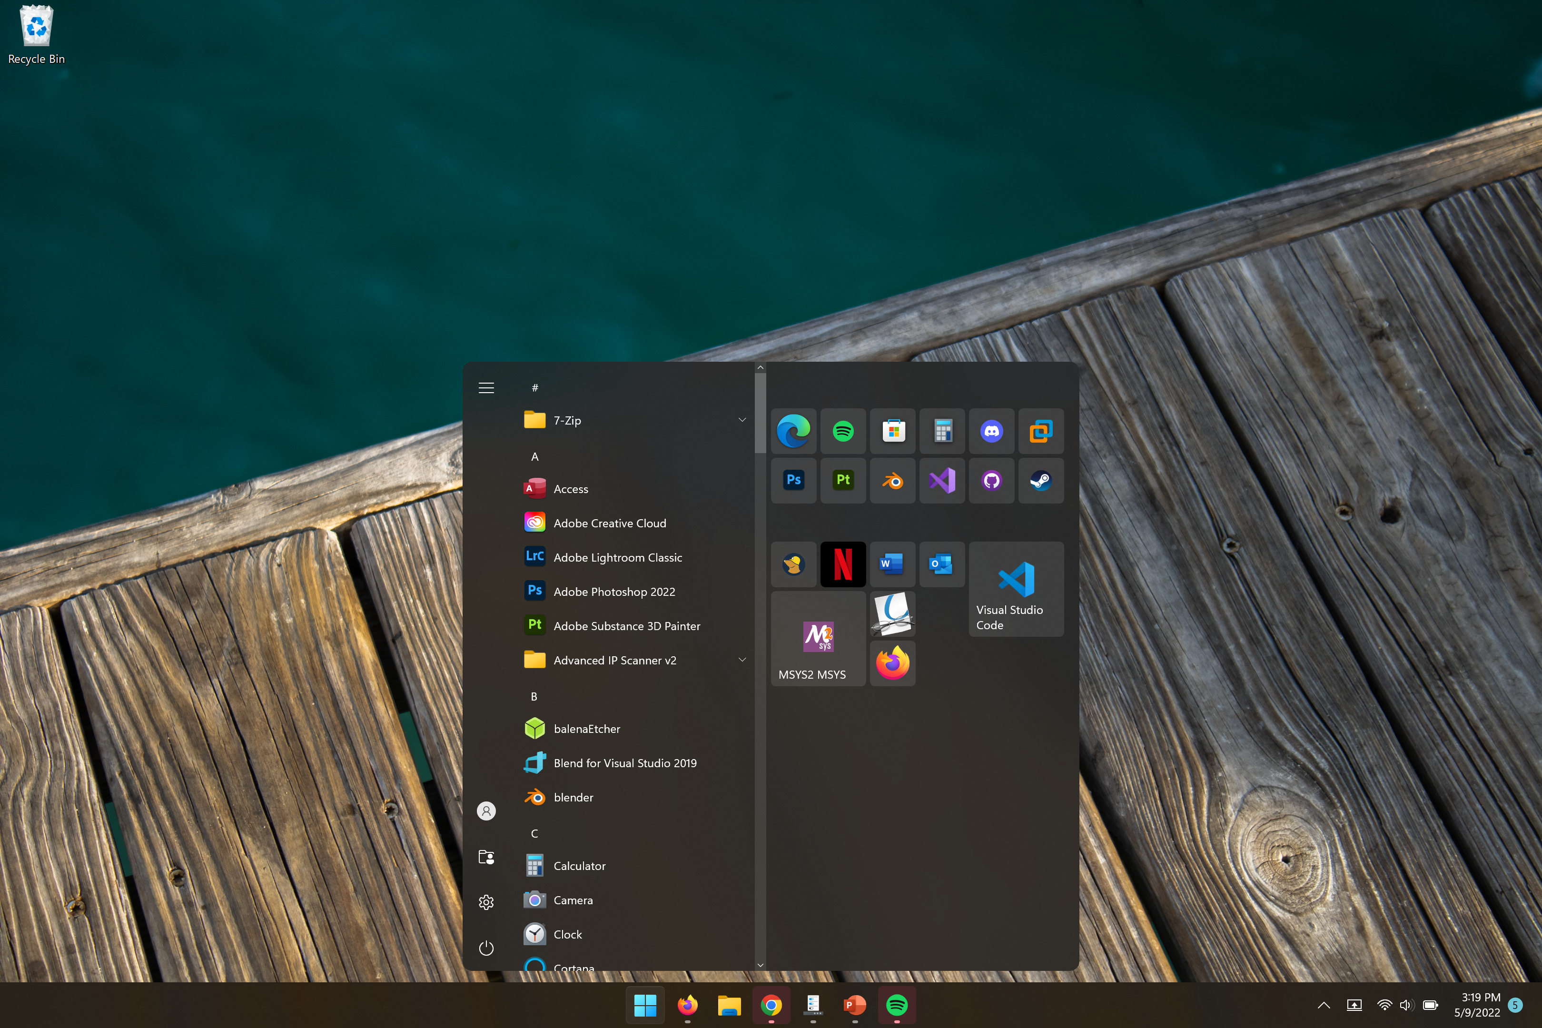
Task: Open the Visual Studio purple tile
Action: coord(942,481)
